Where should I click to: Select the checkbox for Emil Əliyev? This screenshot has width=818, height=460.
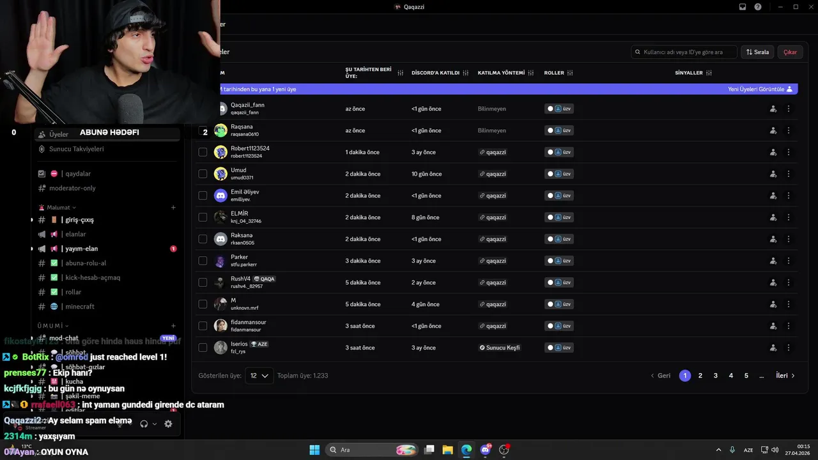coord(203,195)
